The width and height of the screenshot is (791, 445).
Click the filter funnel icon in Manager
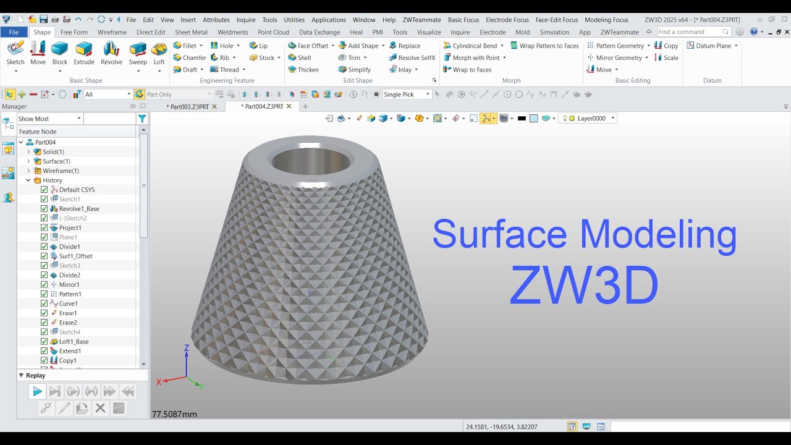142,119
